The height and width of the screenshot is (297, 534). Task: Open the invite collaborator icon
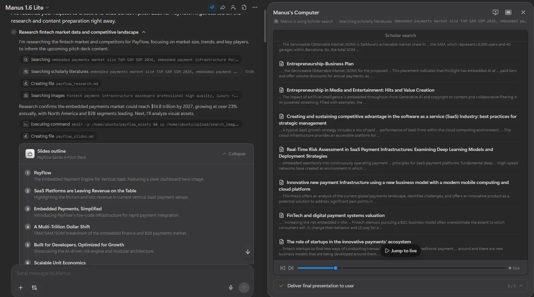point(233,7)
